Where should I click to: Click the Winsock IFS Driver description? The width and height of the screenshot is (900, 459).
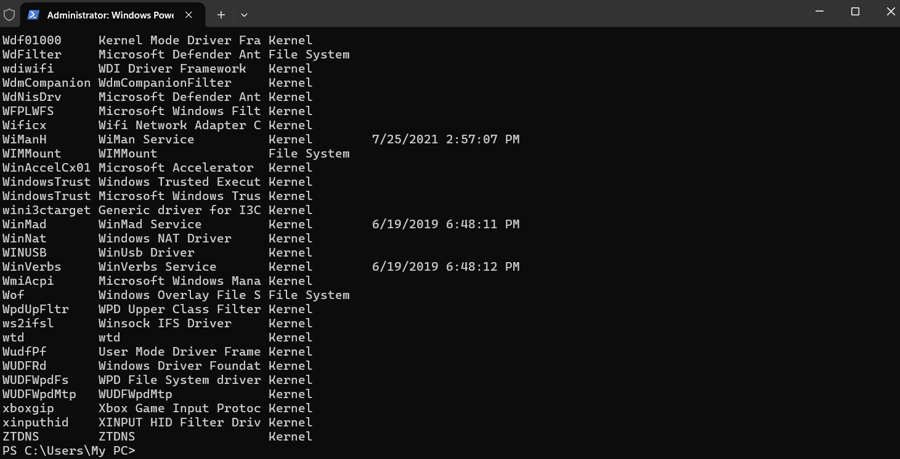[164, 324]
